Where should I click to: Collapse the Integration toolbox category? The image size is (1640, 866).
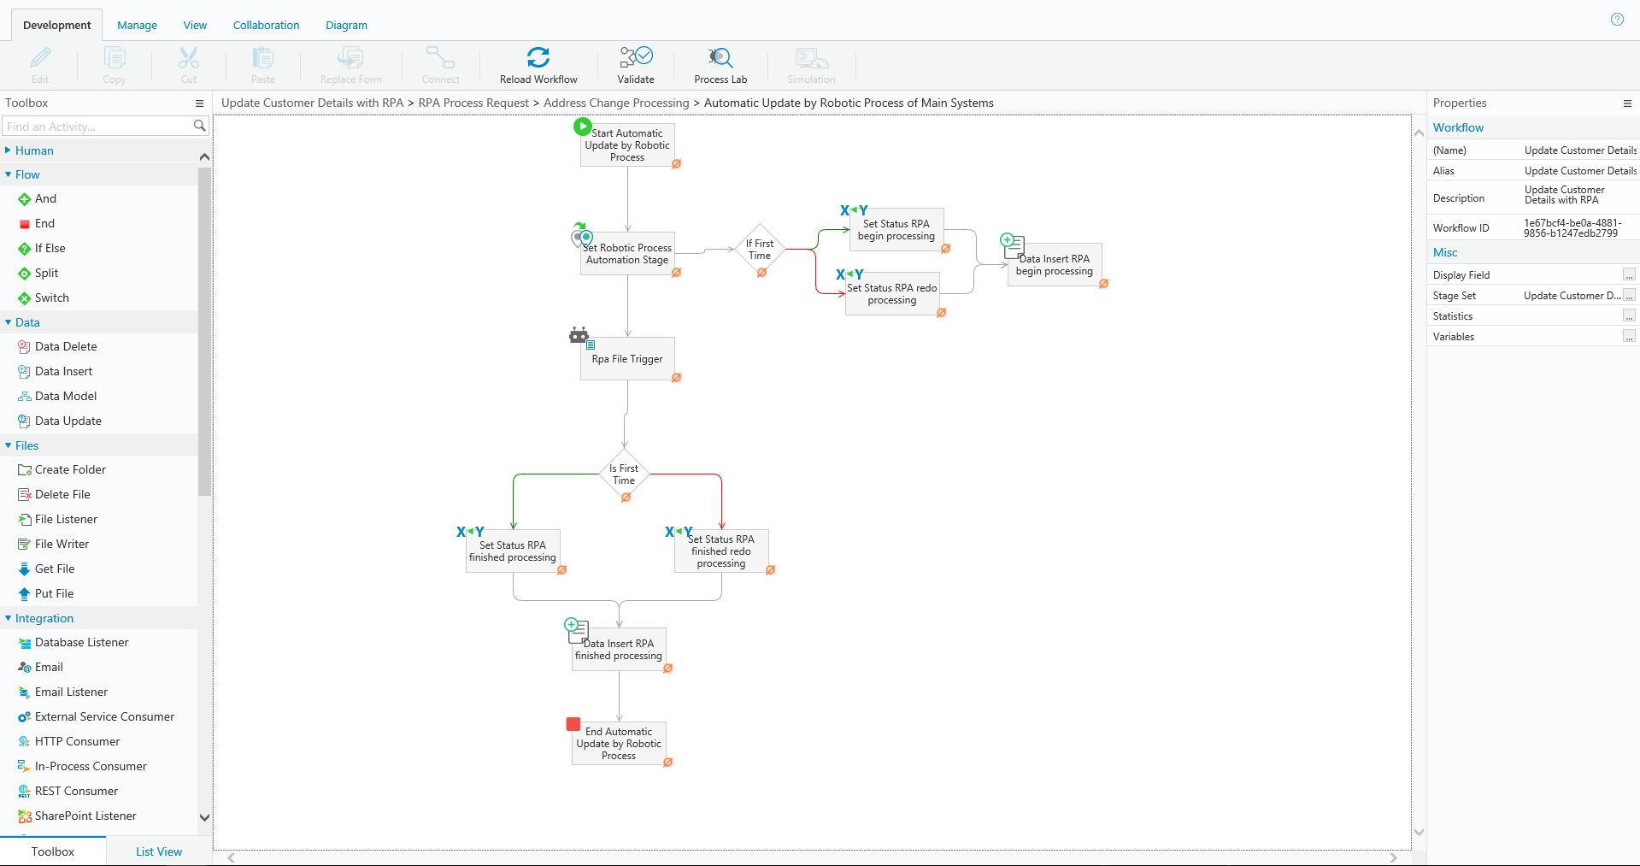coord(8,618)
